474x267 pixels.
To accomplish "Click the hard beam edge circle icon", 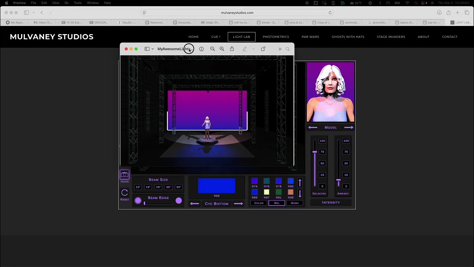I will pyautogui.click(x=179, y=201).
